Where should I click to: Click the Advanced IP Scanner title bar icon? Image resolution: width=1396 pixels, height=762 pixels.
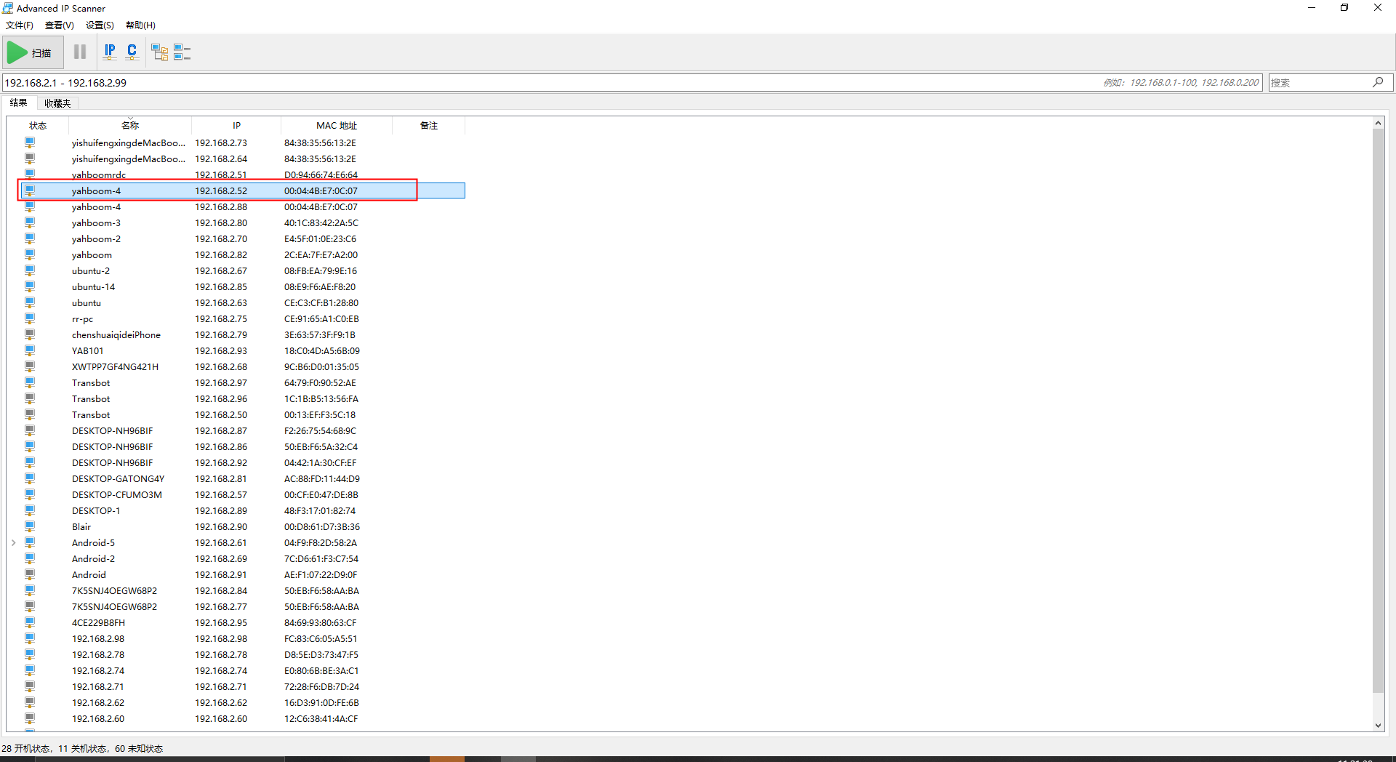[8, 8]
